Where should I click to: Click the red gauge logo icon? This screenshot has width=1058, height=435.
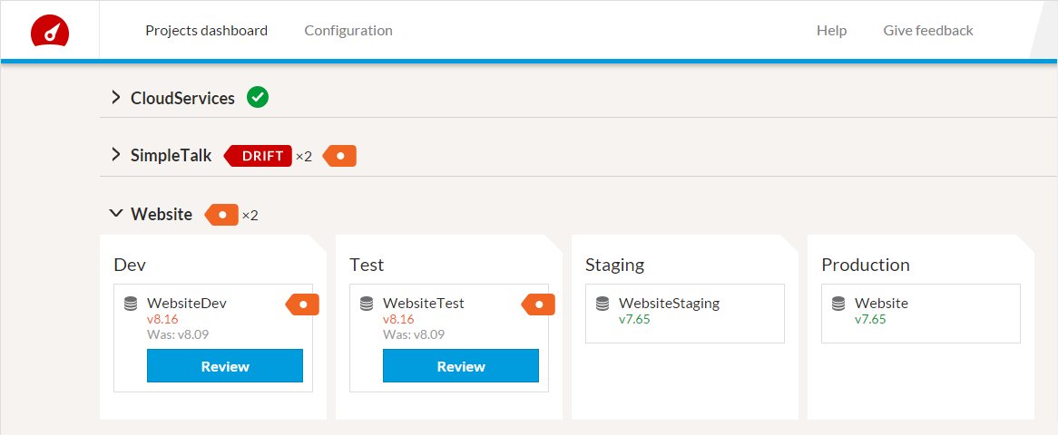(50, 31)
